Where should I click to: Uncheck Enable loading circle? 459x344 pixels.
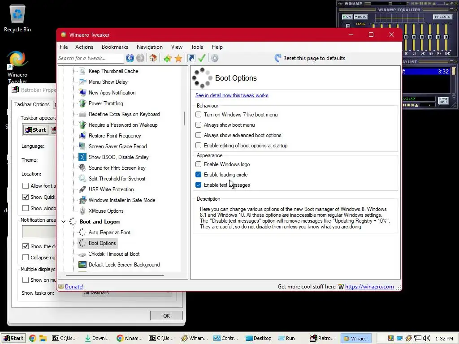[199, 175]
